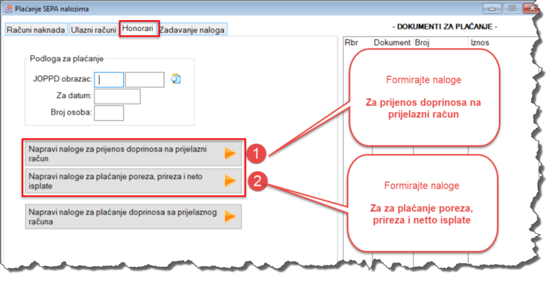Image resolution: width=553 pixels, height=282 pixels.
Task: Click the Za datum input field
Action: click(x=117, y=96)
